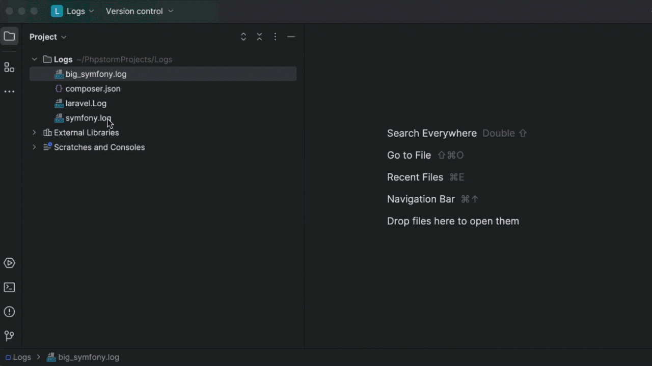Expand Scratches and Consoles node
652x366 pixels.
[x=34, y=147]
